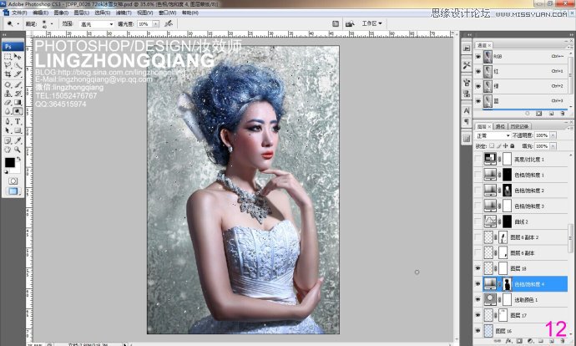Add layer style fx button
This screenshot has height=346, width=576.
pyautogui.click(x=508, y=341)
